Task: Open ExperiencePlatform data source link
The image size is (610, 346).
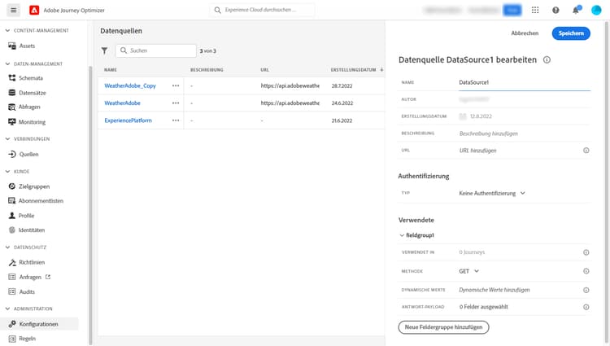Action: 128,120
